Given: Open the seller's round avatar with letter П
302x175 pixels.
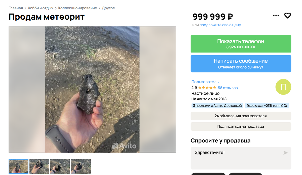Looking at the screenshot, I should tap(283, 87).
